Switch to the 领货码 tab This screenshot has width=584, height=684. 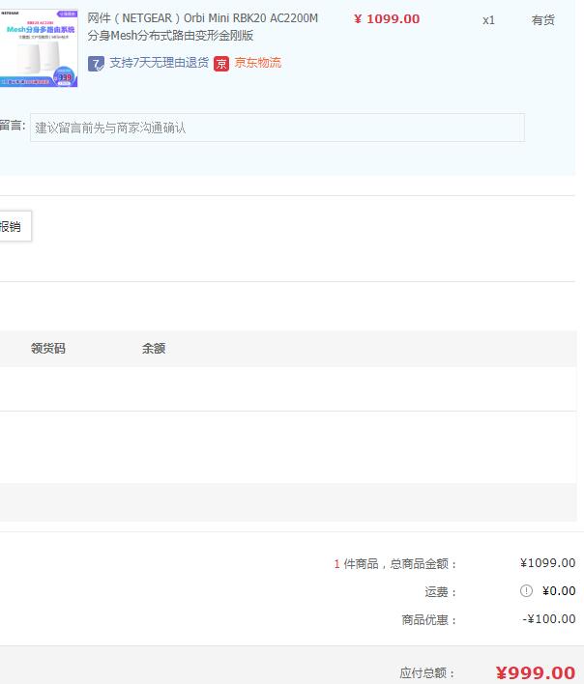[x=48, y=348]
